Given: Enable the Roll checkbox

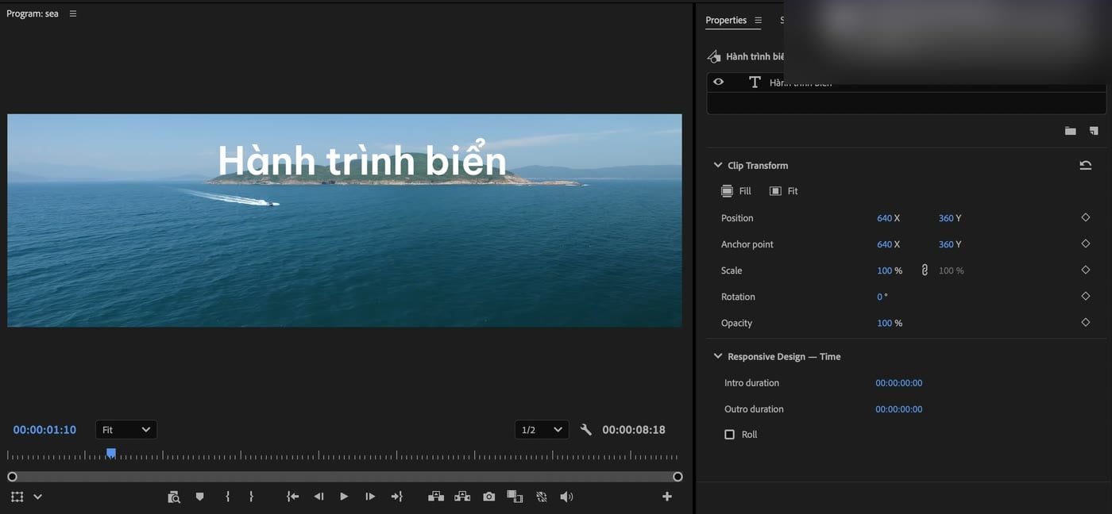Looking at the screenshot, I should [x=729, y=435].
